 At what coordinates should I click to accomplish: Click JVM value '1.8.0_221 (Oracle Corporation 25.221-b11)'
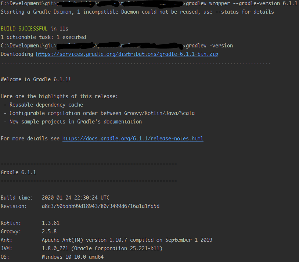pyautogui.click(x=102, y=248)
